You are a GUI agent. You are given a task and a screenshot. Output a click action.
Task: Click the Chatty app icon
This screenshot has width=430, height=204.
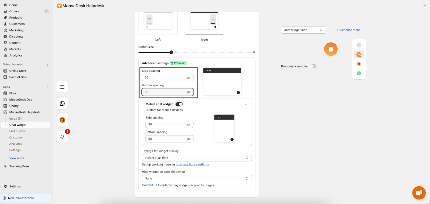(x=5, y=106)
